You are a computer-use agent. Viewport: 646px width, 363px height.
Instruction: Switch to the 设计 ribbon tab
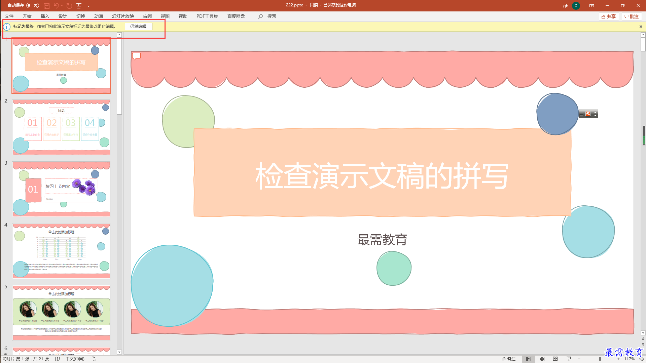[63, 16]
